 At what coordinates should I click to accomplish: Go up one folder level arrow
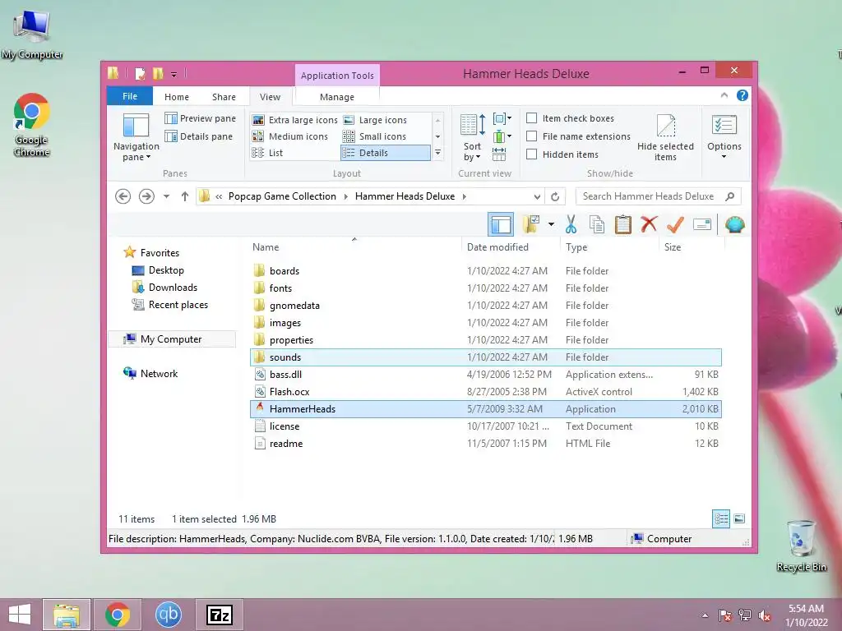185,196
